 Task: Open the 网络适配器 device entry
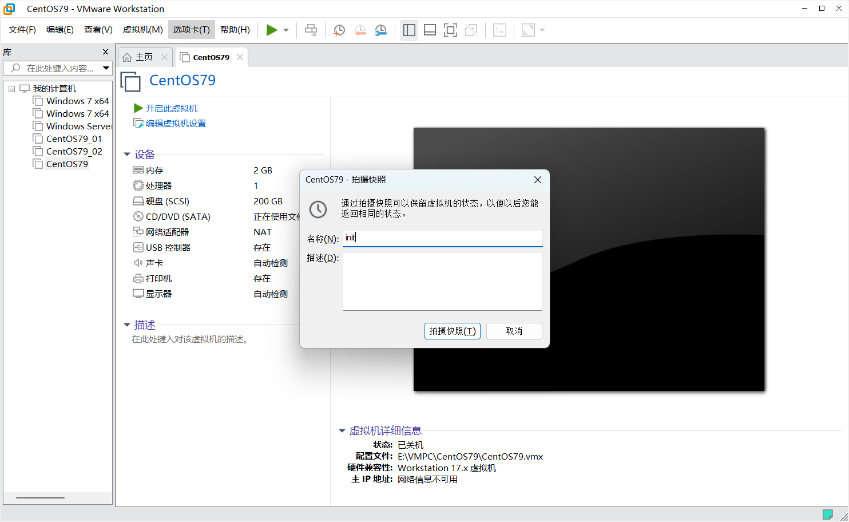(161, 232)
